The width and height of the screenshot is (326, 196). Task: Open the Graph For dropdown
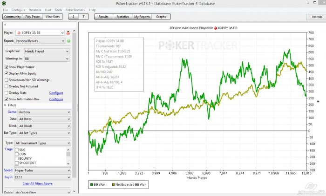pyautogui.click(x=47, y=51)
